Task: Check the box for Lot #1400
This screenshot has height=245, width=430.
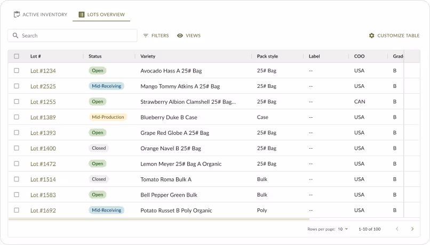Action: [x=17, y=148]
